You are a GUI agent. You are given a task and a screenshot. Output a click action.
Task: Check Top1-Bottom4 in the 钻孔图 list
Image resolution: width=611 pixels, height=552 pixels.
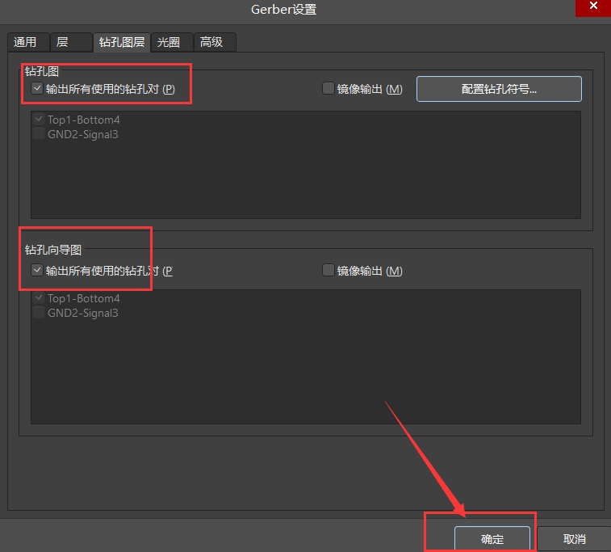(x=39, y=119)
